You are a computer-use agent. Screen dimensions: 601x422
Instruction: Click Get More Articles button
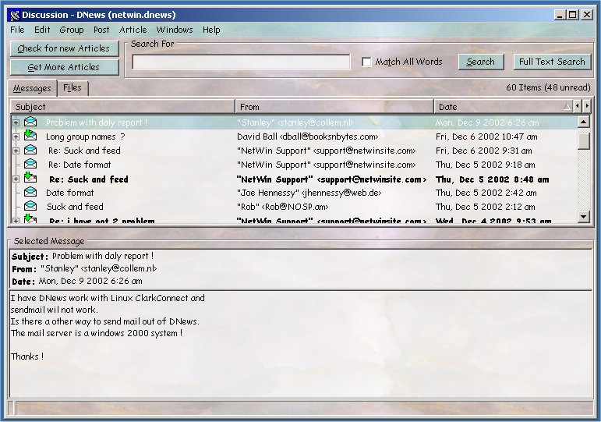[64, 67]
